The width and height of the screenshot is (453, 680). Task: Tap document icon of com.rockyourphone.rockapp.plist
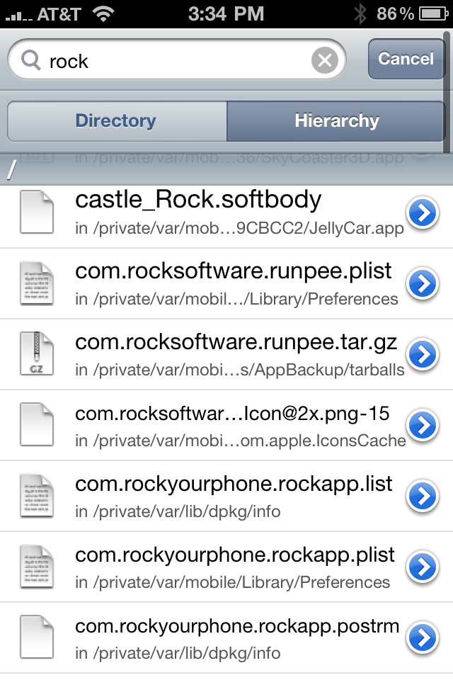pyautogui.click(x=37, y=567)
